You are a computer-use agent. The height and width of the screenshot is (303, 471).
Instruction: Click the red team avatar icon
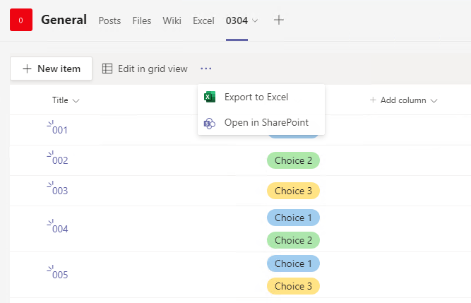21,20
